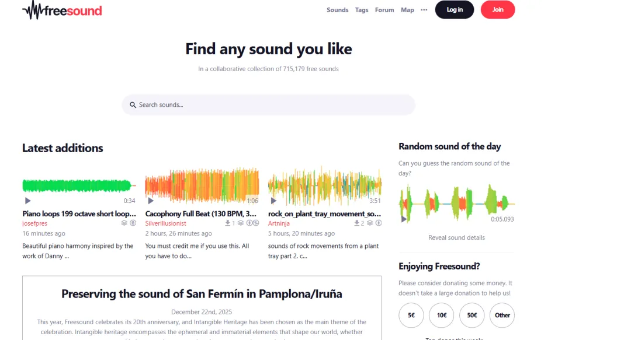This screenshot has width=631, height=340.
Task: Select the 50€ donation amount
Action: [x=472, y=315]
